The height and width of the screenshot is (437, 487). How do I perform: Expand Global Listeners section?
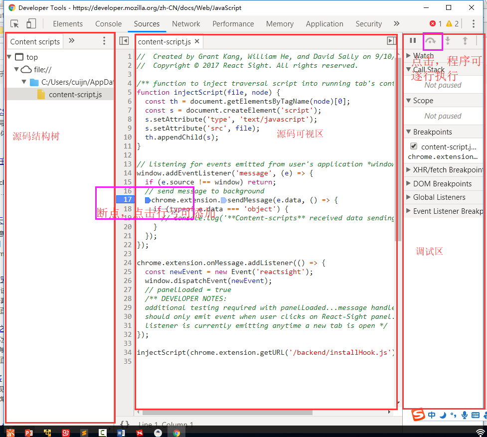408,197
